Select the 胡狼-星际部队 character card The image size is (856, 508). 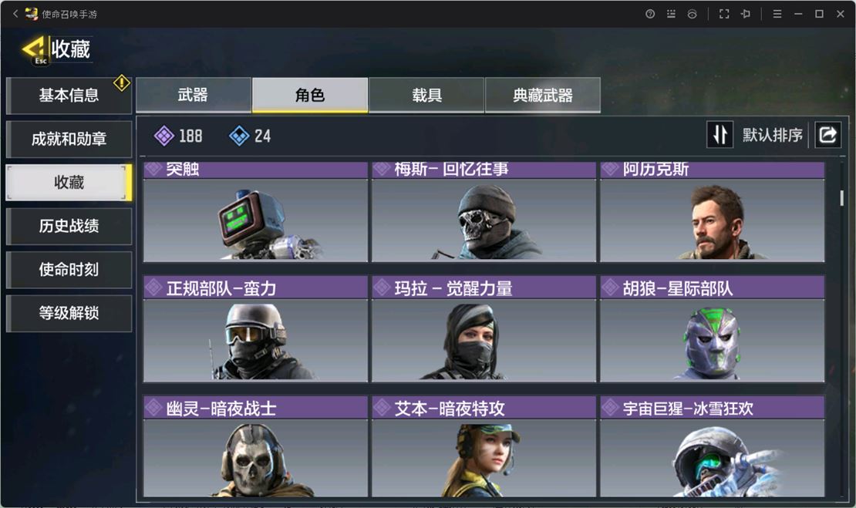pyautogui.click(x=713, y=329)
